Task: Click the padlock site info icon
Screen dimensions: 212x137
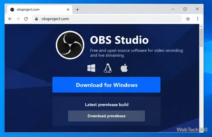Action: pos(36,19)
